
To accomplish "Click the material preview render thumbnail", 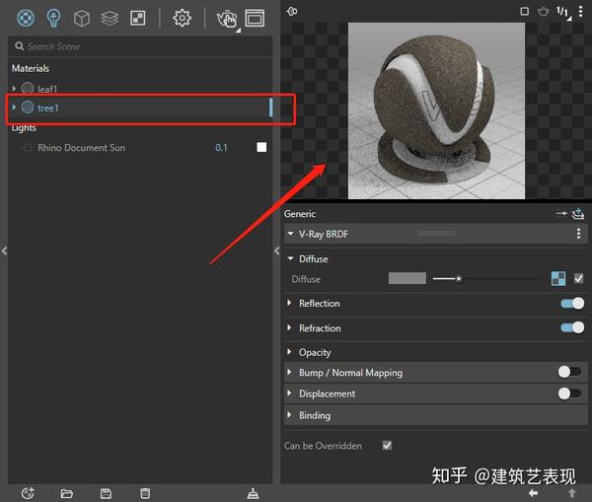I will 436,110.
